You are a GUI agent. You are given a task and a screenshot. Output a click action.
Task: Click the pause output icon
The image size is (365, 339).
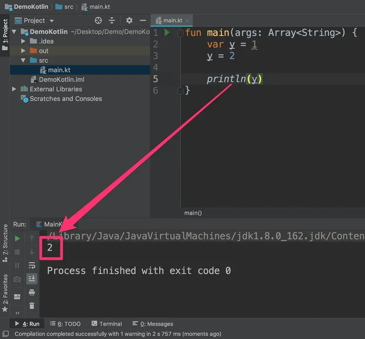[x=17, y=265]
